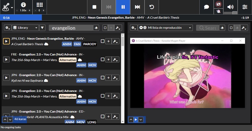Click MOV tag on FRE 356-Step March
Viewport: 252px width, 131px height.
coord(92,65)
